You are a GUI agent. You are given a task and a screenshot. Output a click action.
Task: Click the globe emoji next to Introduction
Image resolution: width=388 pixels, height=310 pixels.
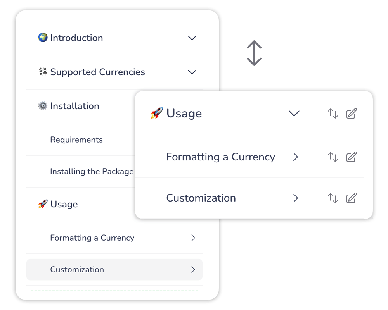pos(43,38)
